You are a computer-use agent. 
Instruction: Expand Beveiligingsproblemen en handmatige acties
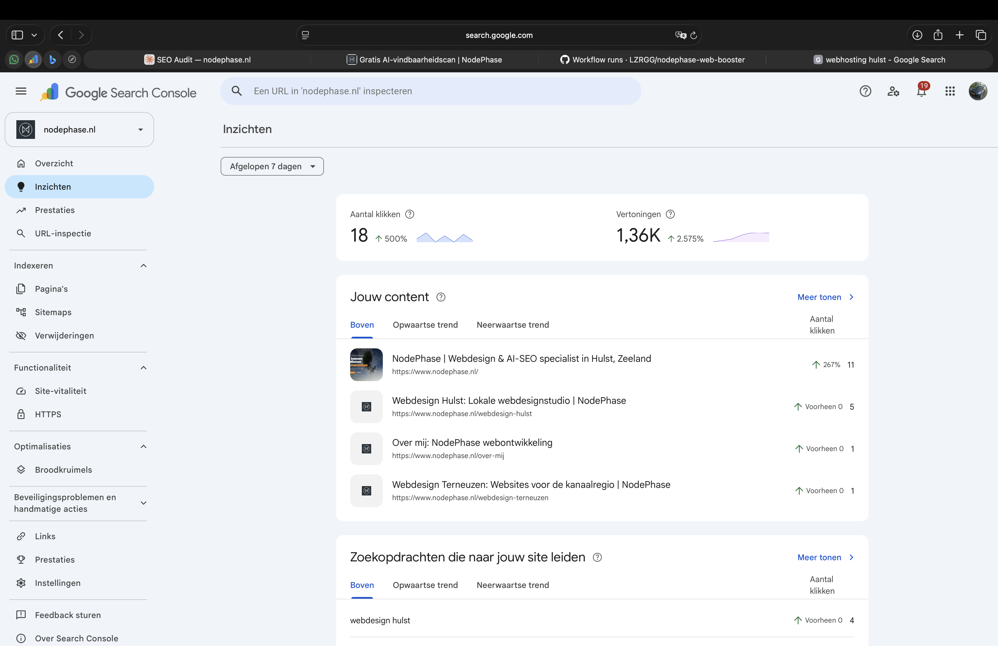[x=143, y=503]
